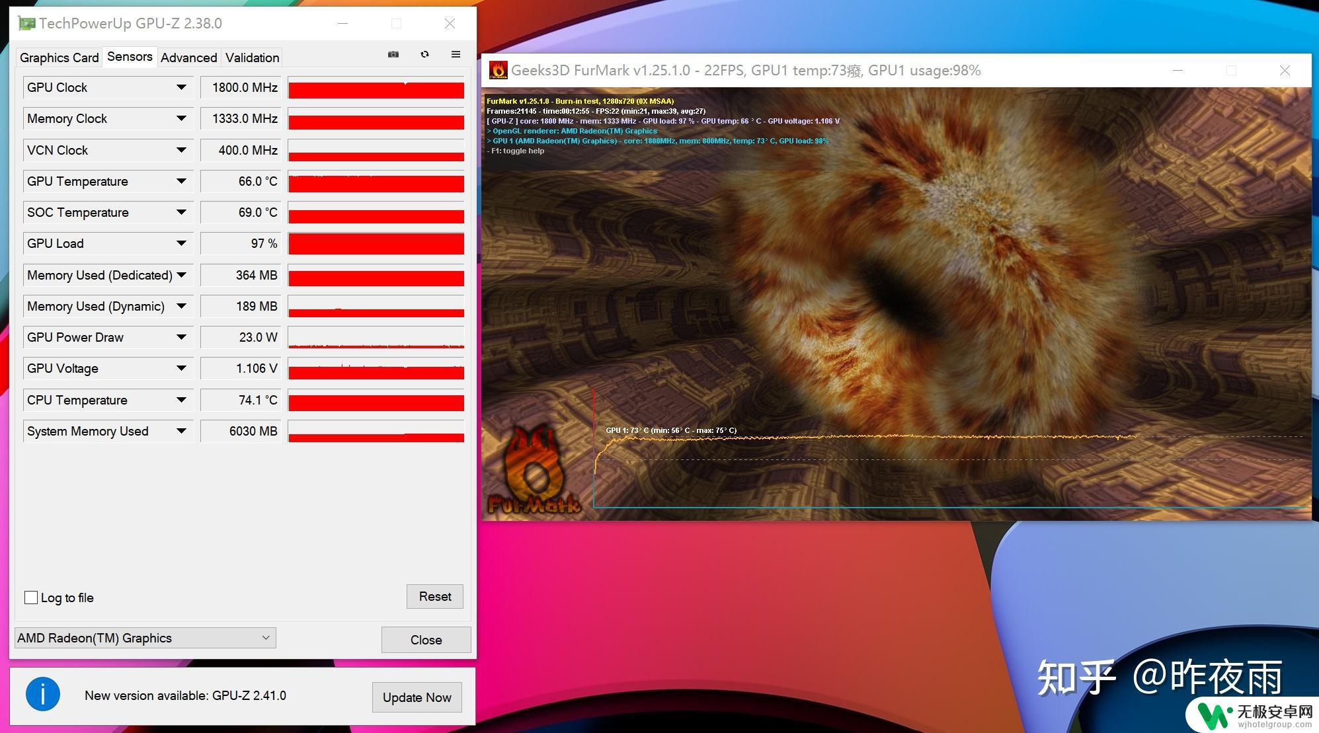Click the 400.0 MHz VCN Clock value

[x=241, y=150]
